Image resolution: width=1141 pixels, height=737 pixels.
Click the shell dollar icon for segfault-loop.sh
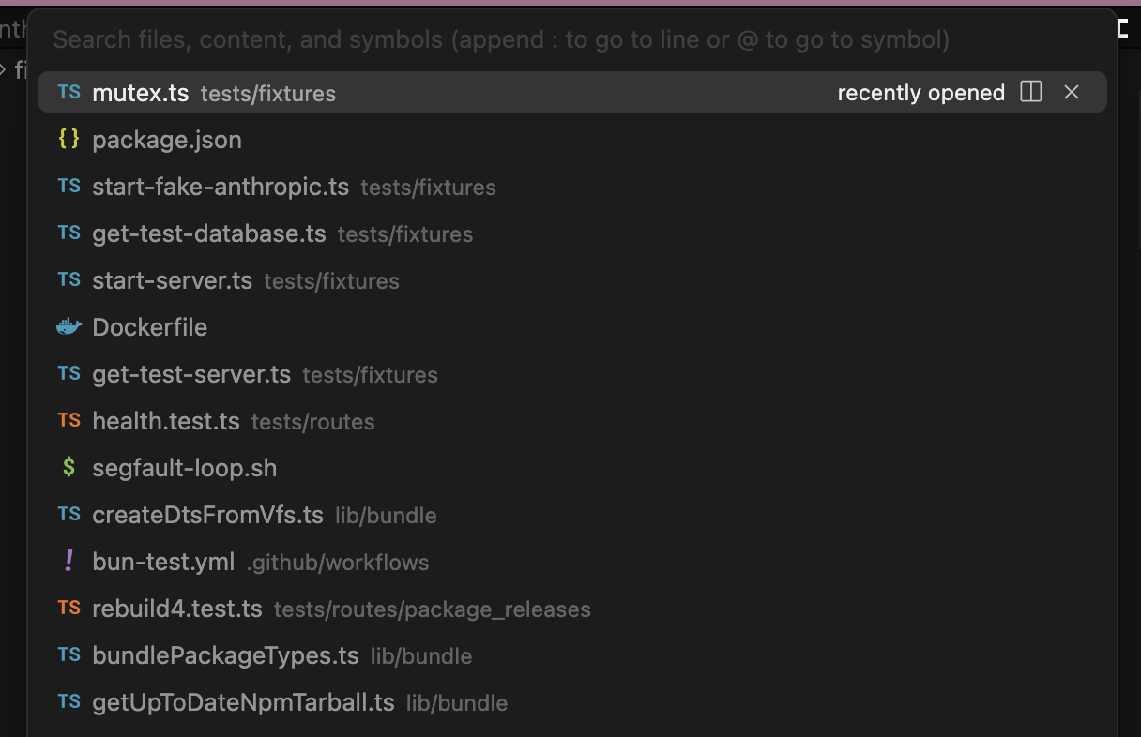(x=68, y=468)
